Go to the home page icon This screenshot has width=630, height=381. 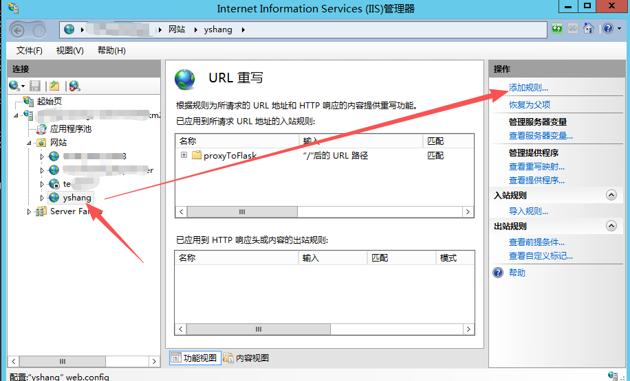click(589, 28)
